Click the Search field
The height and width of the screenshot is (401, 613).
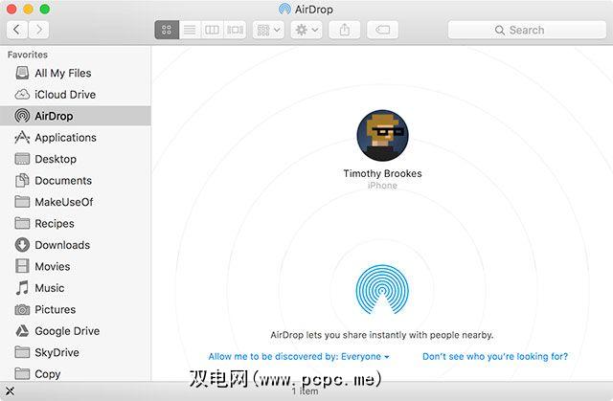pos(527,30)
